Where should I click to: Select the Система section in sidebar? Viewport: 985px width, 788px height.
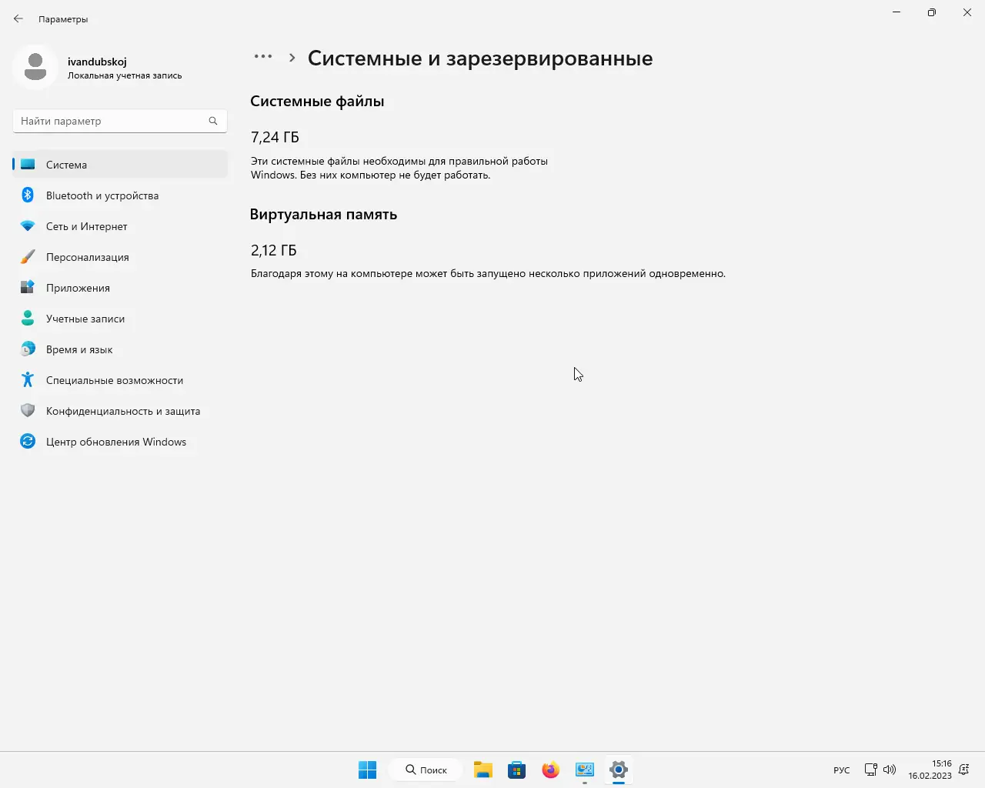click(x=66, y=165)
